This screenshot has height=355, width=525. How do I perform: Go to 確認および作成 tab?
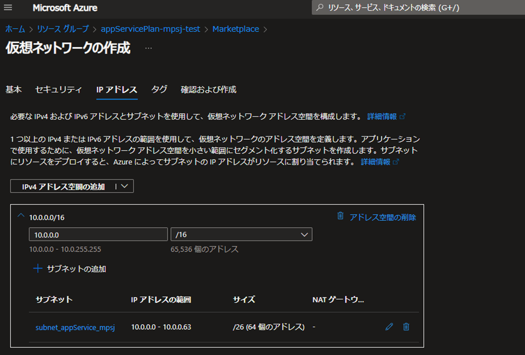pos(209,90)
